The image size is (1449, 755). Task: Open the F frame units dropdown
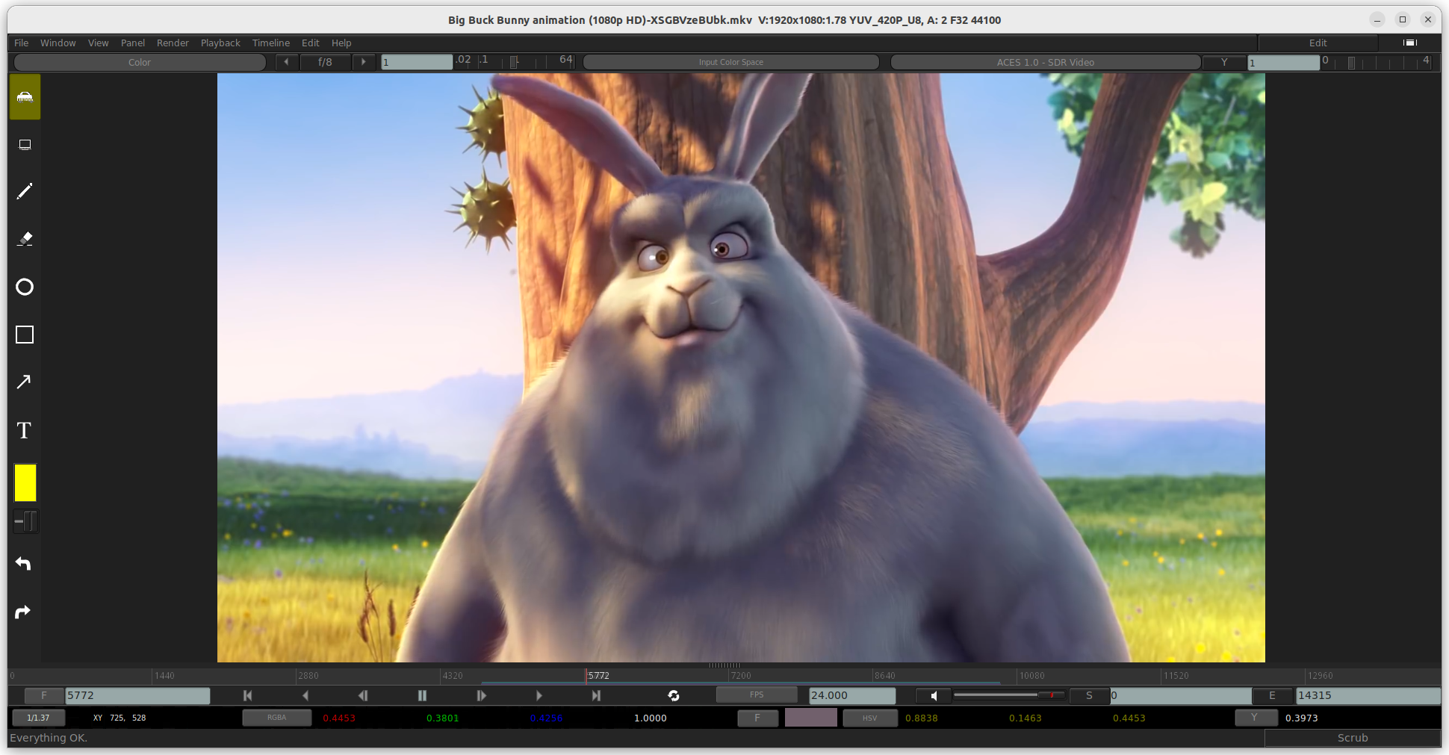(43, 695)
